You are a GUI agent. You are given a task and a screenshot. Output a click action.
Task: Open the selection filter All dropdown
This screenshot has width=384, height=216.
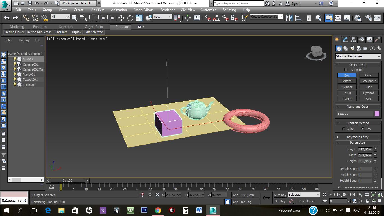60,17
